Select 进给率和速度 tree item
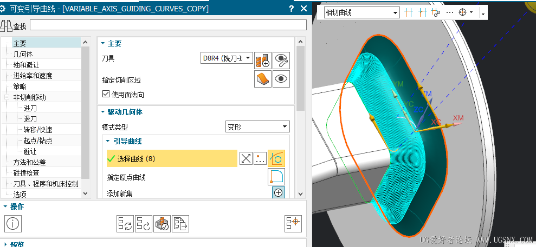This screenshot has height=247, width=536. [33, 76]
